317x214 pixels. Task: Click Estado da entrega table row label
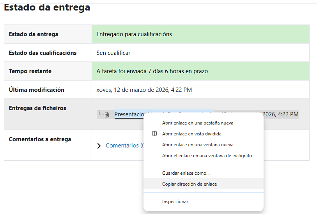pyautogui.click(x=34, y=34)
